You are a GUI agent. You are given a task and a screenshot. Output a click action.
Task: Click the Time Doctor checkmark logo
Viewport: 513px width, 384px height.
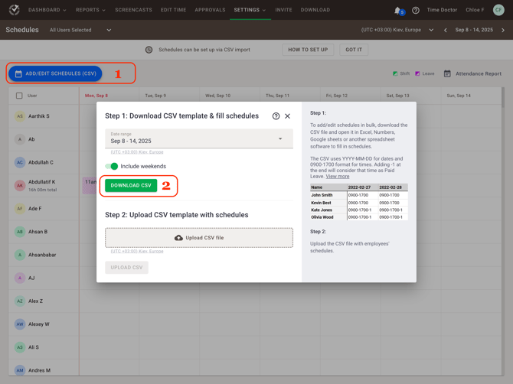[14, 10]
